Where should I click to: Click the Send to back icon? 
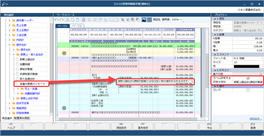(128, 20)
